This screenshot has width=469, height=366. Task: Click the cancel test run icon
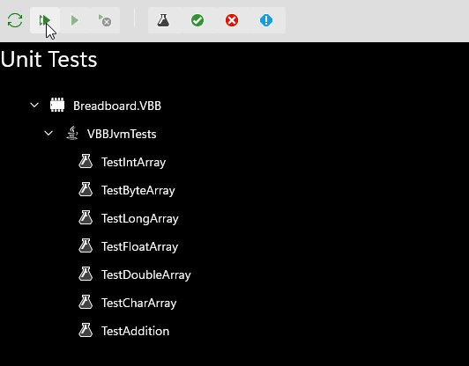[105, 20]
